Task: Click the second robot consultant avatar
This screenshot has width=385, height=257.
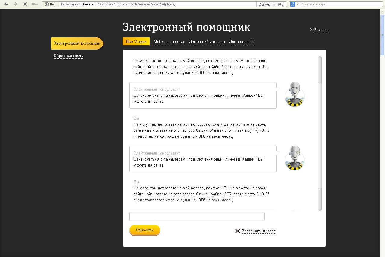Action: pyautogui.click(x=294, y=158)
